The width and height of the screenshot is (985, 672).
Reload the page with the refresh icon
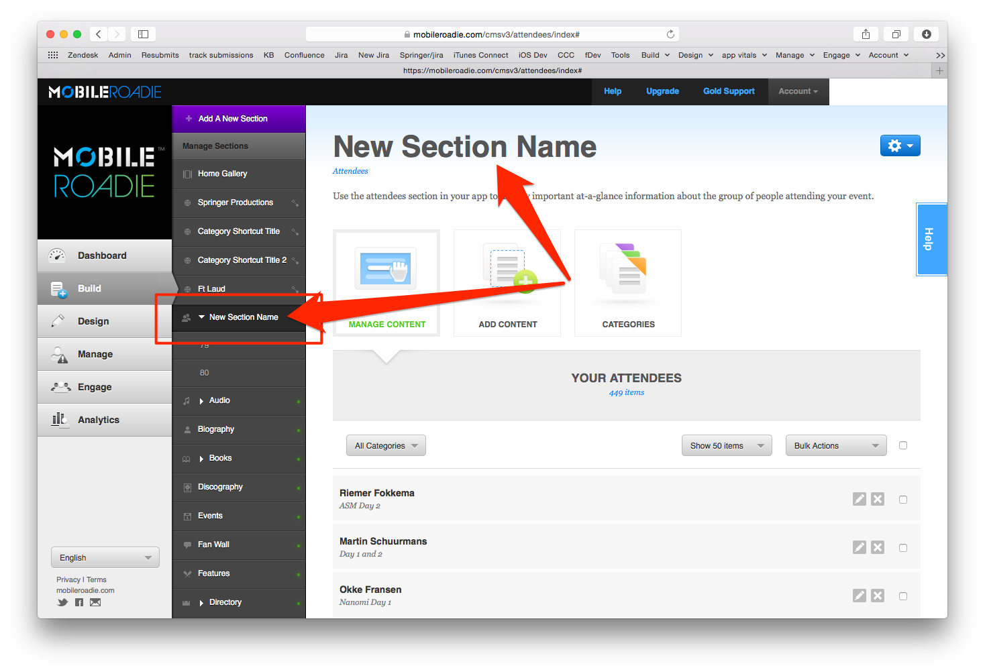coord(670,34)
